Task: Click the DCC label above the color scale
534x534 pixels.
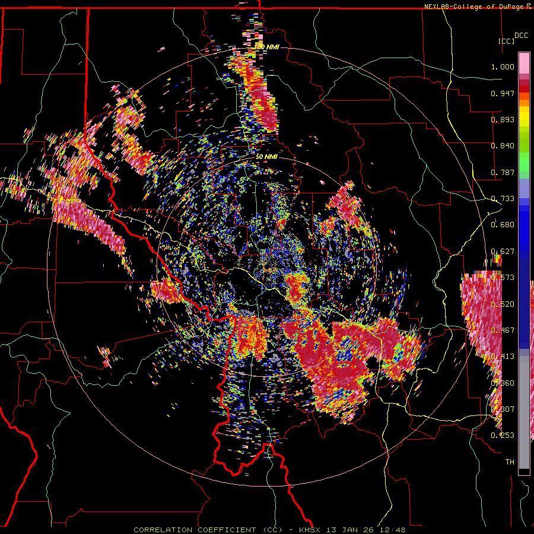Action: [x=521, y=36]
